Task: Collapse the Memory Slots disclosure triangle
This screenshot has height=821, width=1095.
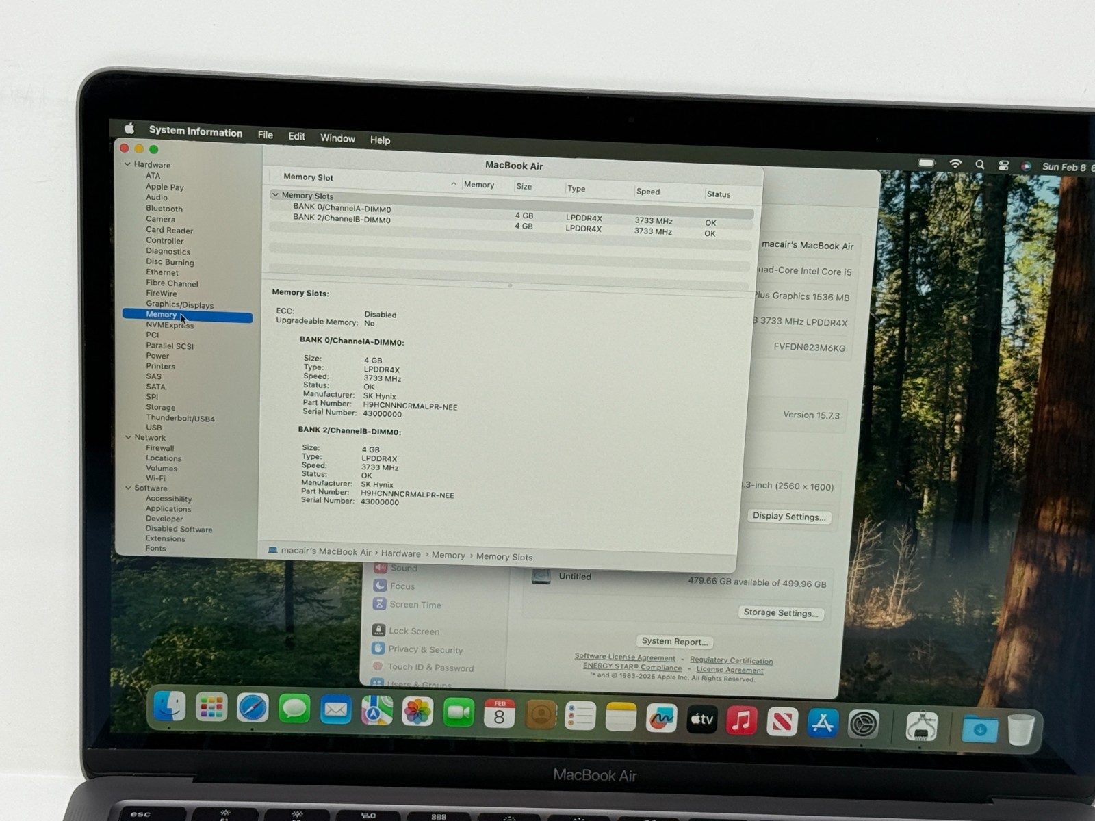Action: pyautogui.click(x=274, y=195)
